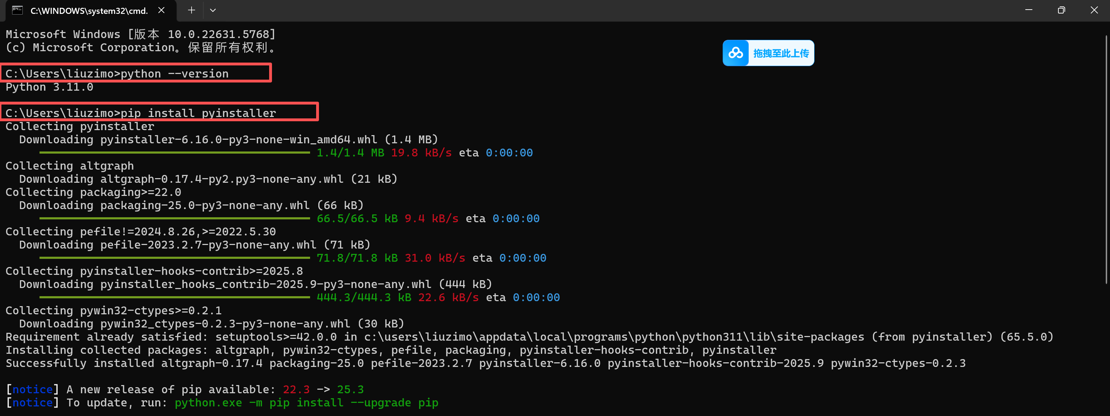The width and height of the screenshot is (1110, 416).
Task: Close the cmd terminal tab
Action: [x=162, y=10]
